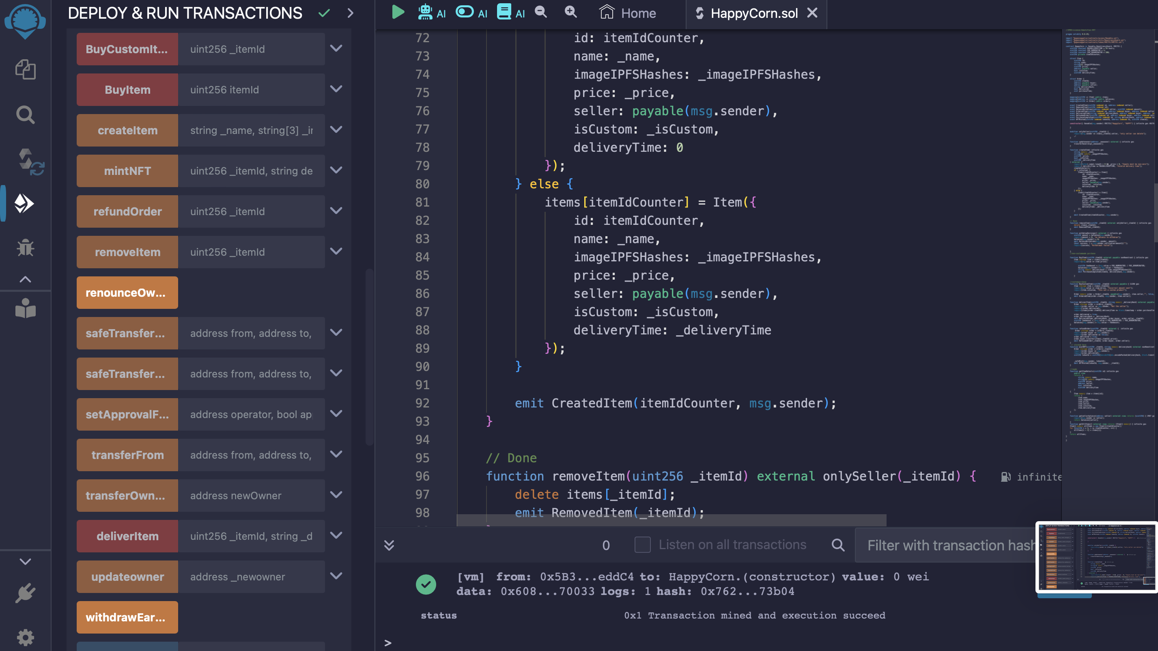This screenshot has height=651, width=1158.
Task: Click the green success check on transaction
Action: point(426,584)
